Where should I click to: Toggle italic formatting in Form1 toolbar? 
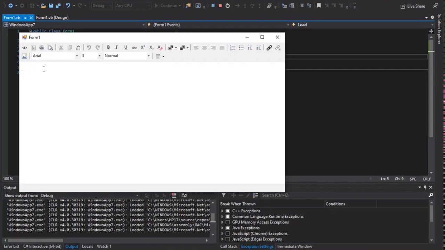(x=116, y=48)
